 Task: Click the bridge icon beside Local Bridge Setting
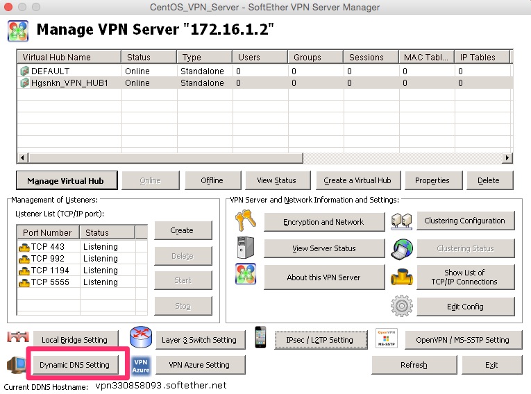[18, 337]
